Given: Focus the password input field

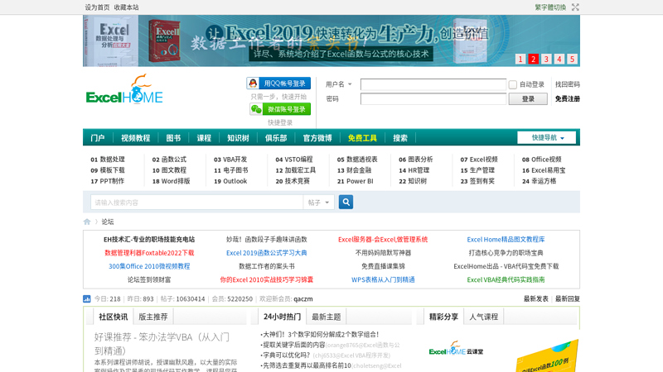Looking at the screenshot, I should [x=433, y=98].
